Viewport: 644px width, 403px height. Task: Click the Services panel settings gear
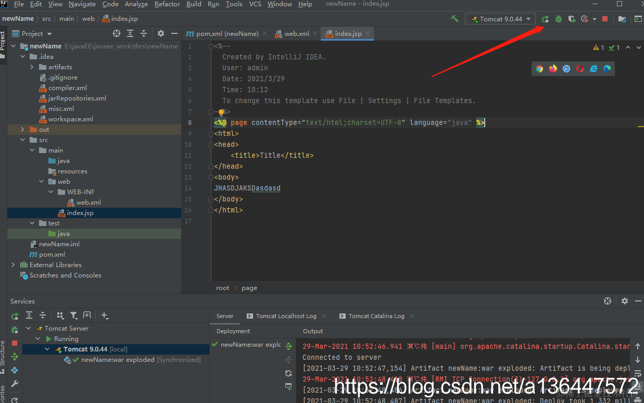coord(625,301)
